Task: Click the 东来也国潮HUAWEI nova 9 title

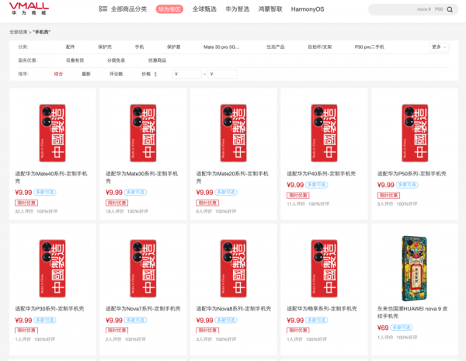Action: click(x=412, y=312)
